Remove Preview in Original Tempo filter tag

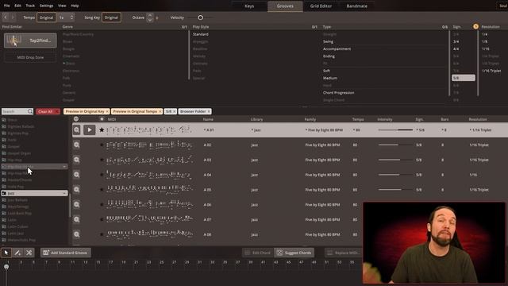160,111
